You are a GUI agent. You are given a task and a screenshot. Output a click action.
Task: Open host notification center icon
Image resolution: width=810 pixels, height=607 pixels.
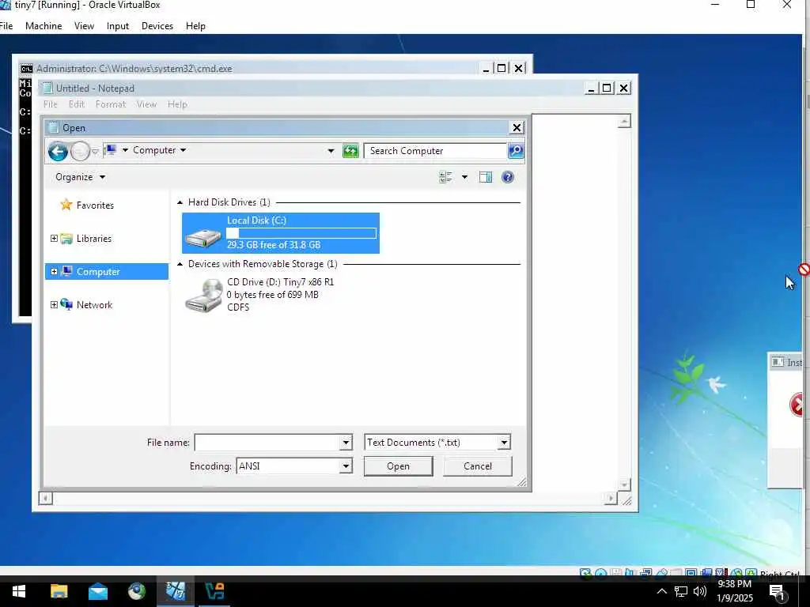point(777,592)
